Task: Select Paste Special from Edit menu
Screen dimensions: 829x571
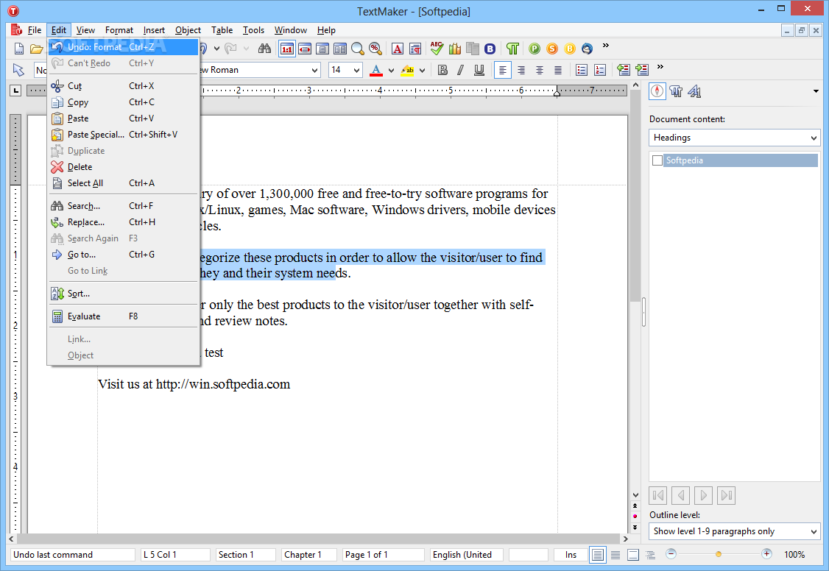Action: [123, 135]
